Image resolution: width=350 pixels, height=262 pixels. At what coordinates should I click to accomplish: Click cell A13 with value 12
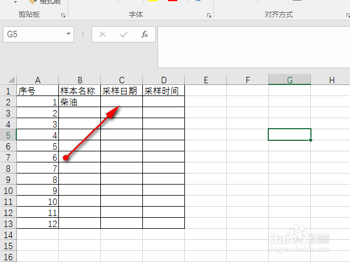coord(37,224)
